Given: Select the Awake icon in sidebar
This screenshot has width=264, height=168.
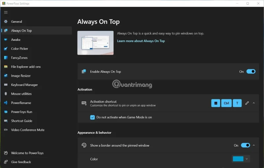Looking at the screenshot, I should click(x=6, y=40).
